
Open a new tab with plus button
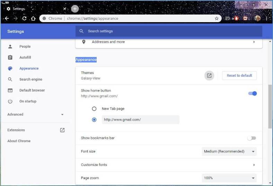pos(75,9)
